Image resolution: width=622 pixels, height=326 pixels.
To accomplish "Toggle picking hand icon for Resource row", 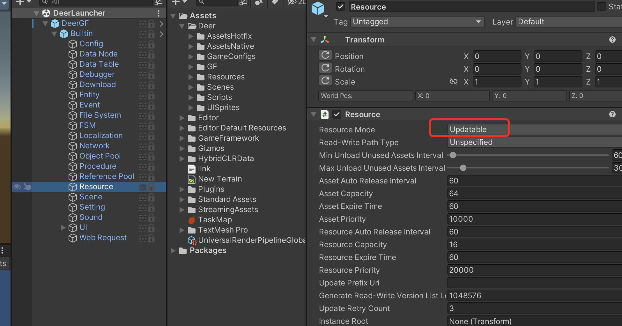I will (x=27, y=187).
